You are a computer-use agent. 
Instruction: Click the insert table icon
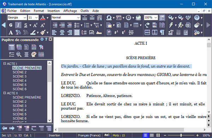point(136,25)
